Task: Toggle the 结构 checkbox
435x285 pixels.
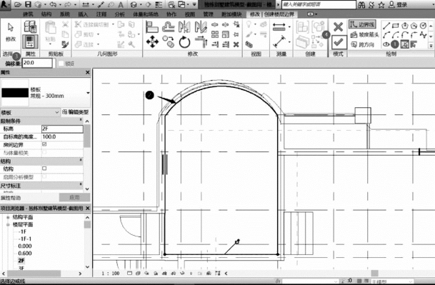Action: pos(44,169)
